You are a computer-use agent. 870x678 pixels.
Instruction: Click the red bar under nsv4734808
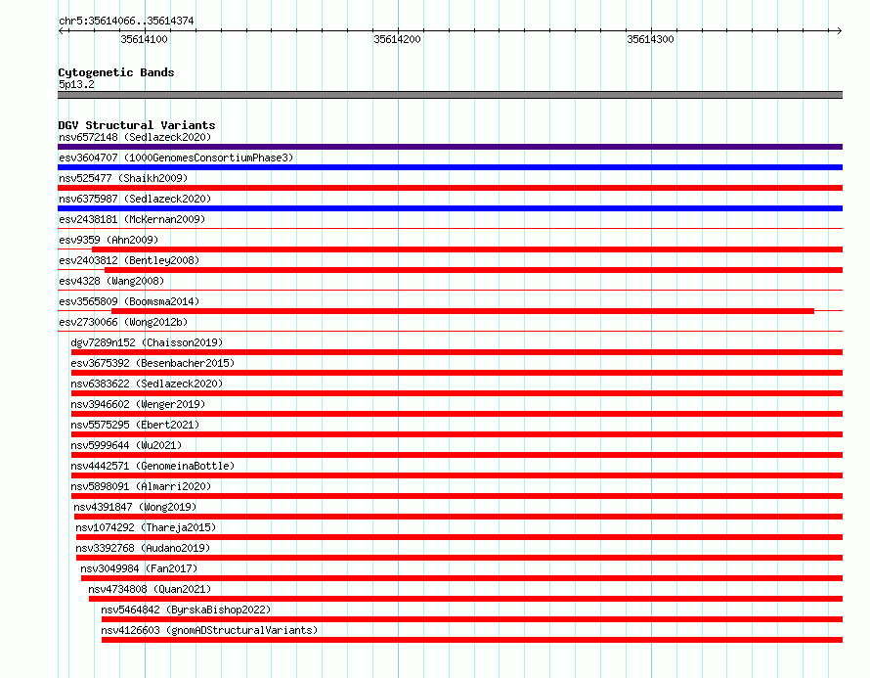[x=465, y=599]
